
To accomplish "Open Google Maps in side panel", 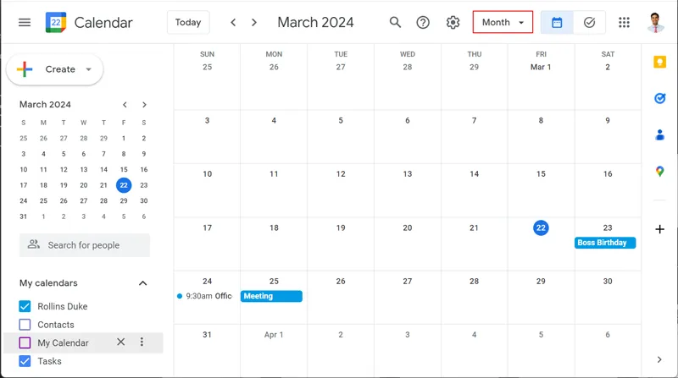I will pos(659,171).
